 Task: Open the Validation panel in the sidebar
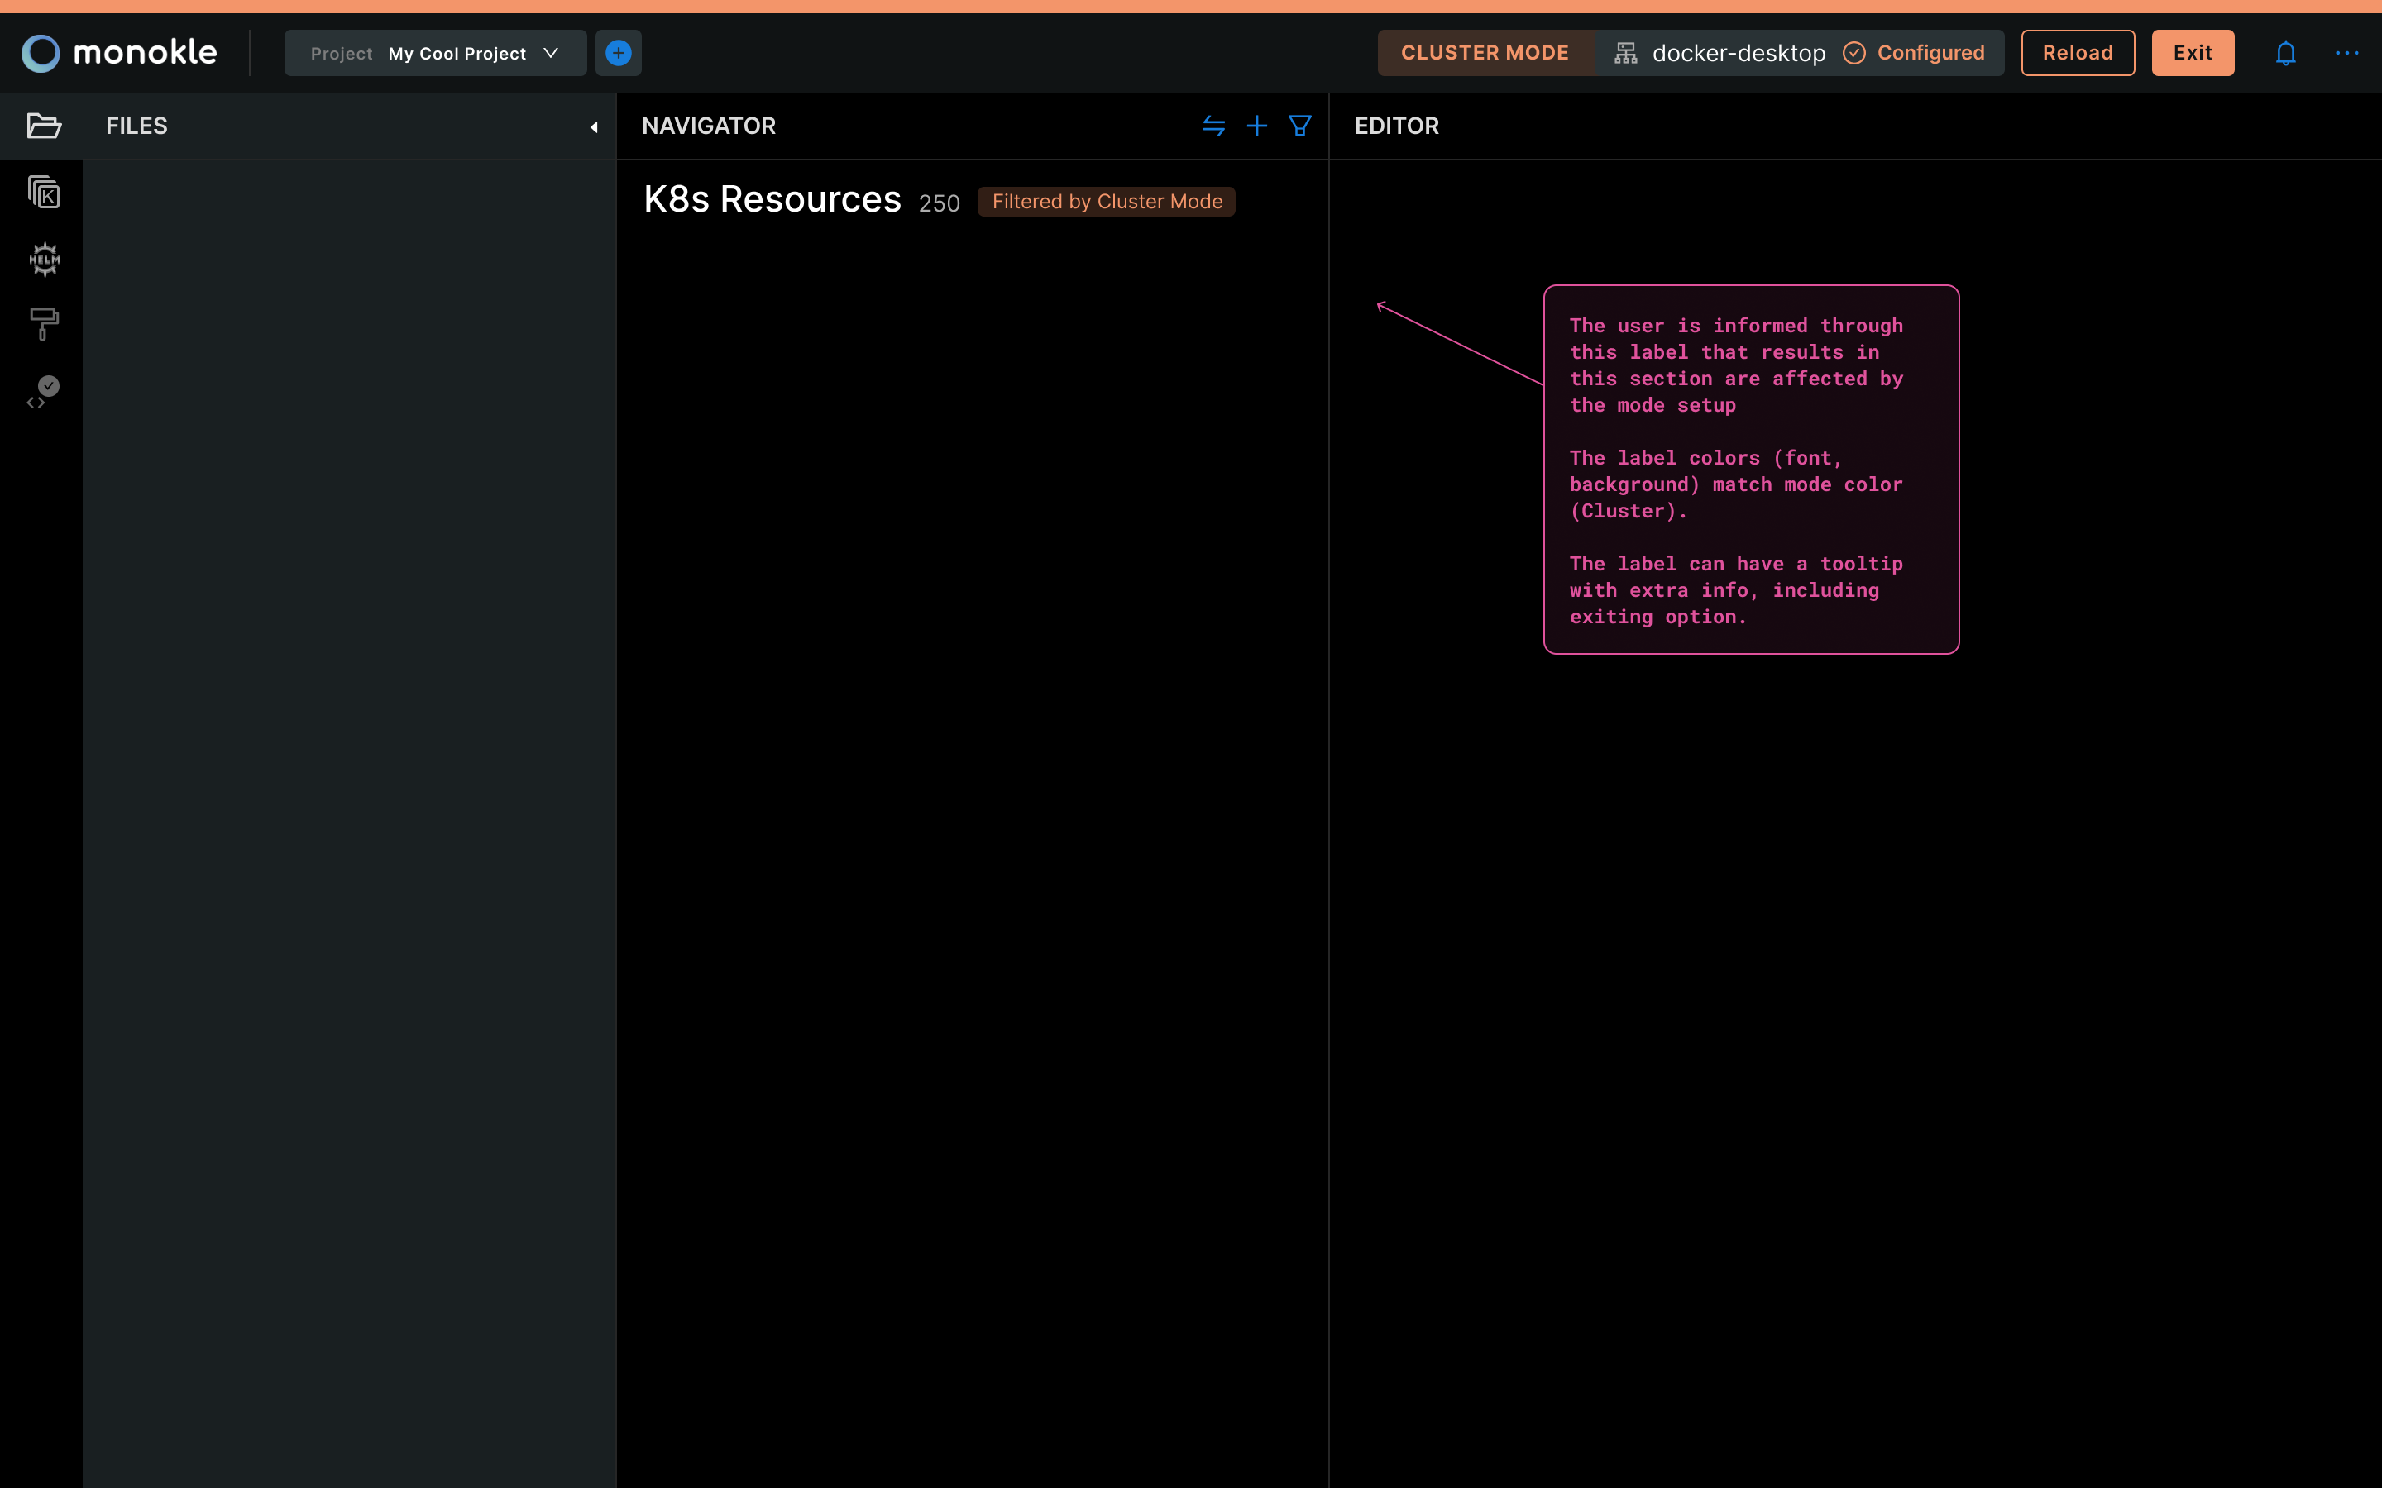pos(43,388)
